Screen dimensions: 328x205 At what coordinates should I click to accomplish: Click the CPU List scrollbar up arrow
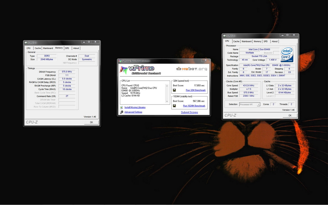(167, 86)
